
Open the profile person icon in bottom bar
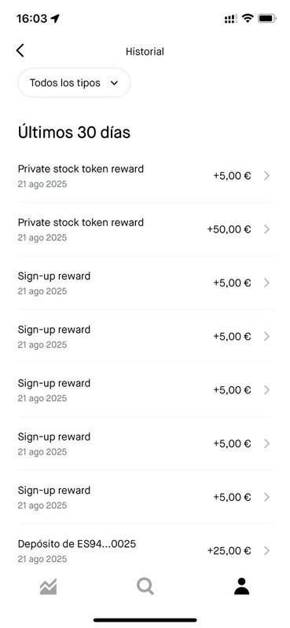click(x=241, y=586)
